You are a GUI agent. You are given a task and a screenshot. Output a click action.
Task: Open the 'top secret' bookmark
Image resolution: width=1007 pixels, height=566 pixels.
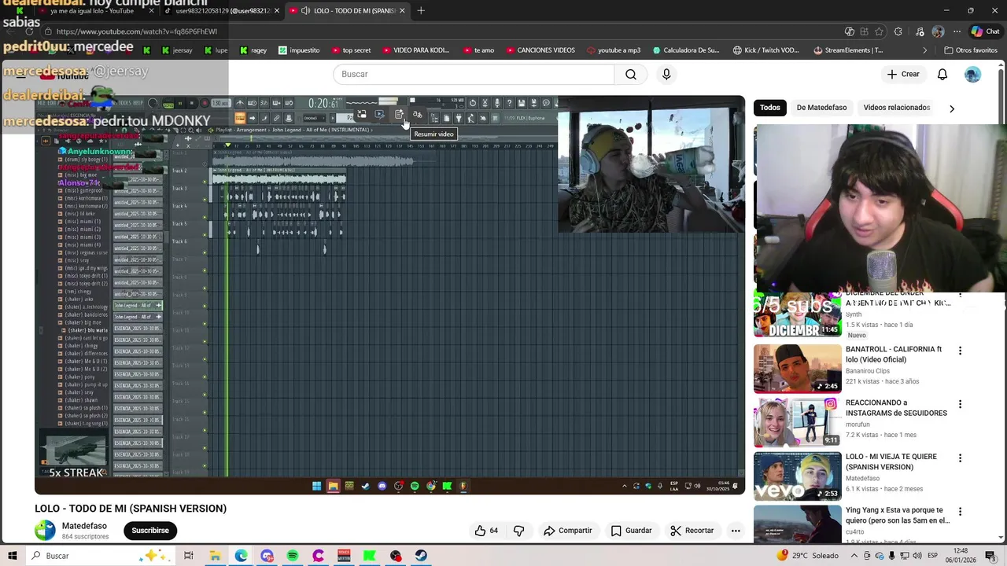pyautogui.click(x=351, y=50)
